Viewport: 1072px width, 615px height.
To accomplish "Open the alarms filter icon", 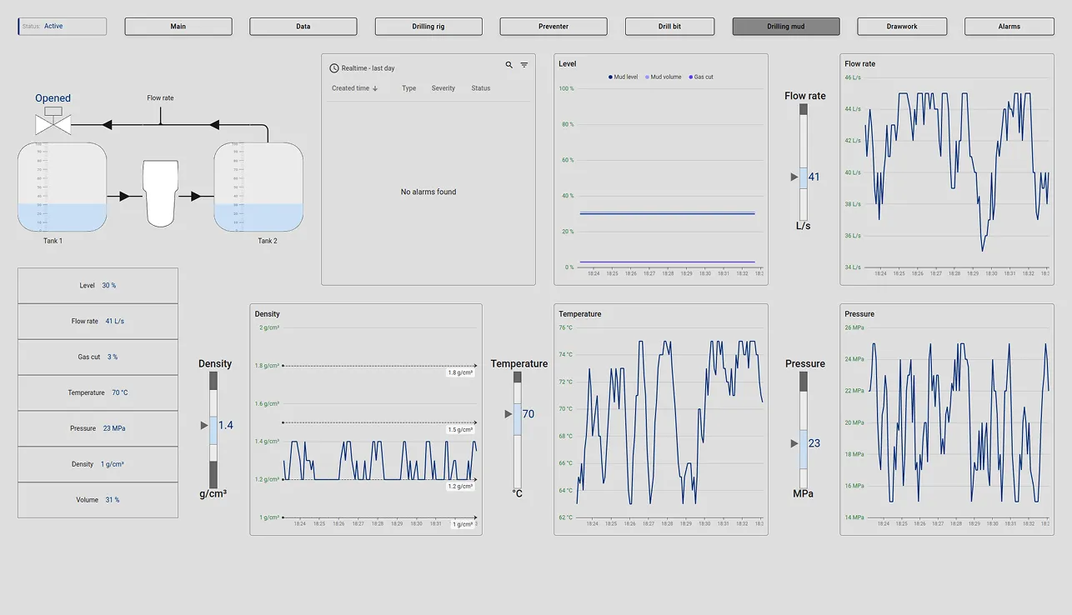I will [x=524, y=65].
